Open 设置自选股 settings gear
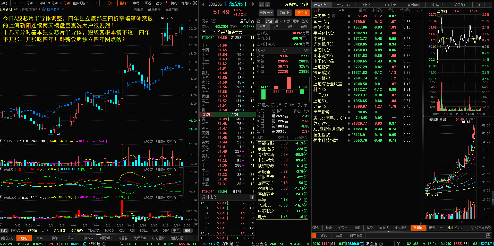 tap(472, 228)
